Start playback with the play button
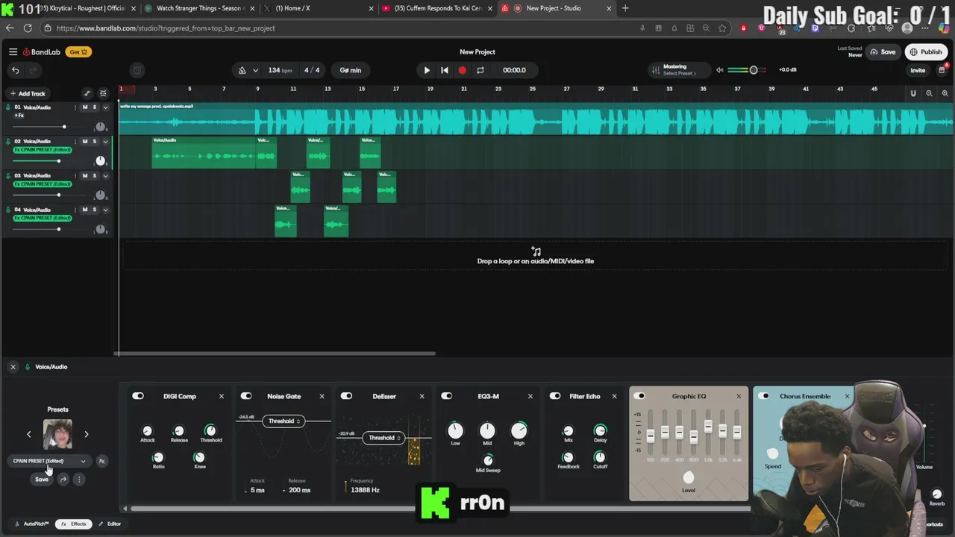Image resolution: width=955 pixels, height=537 pixels. tap(427, 70)
